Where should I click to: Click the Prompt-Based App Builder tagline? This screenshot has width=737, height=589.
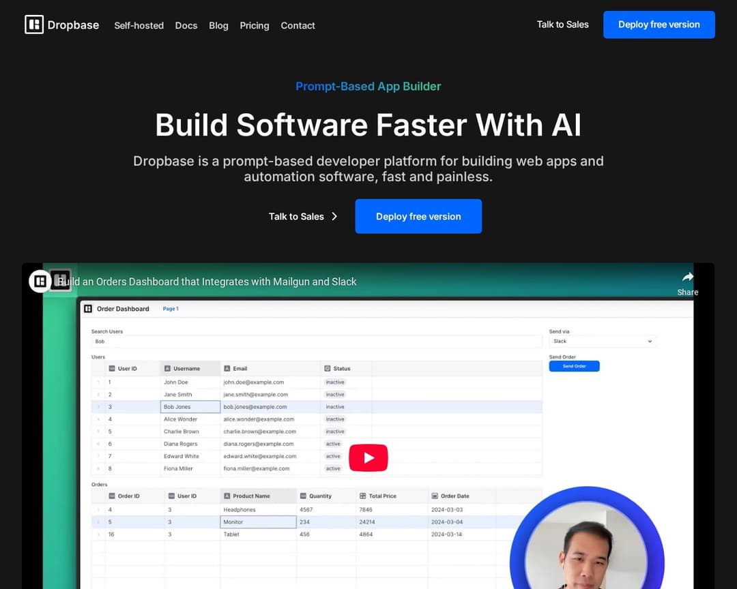click(x=369, y=87)
